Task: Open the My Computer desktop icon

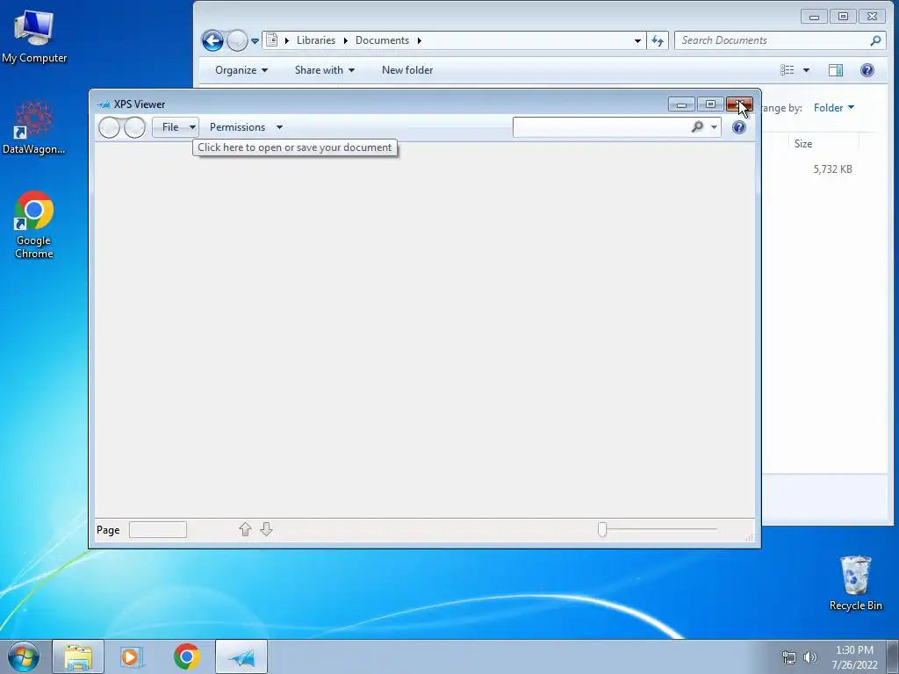Action: [x=34, y=35]
